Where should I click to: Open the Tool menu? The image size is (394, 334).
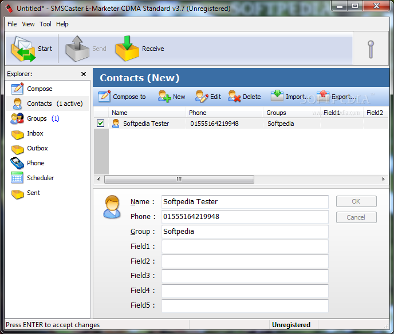(x=45, y=24)
